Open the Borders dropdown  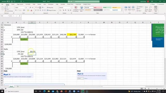tap(25, 10)
